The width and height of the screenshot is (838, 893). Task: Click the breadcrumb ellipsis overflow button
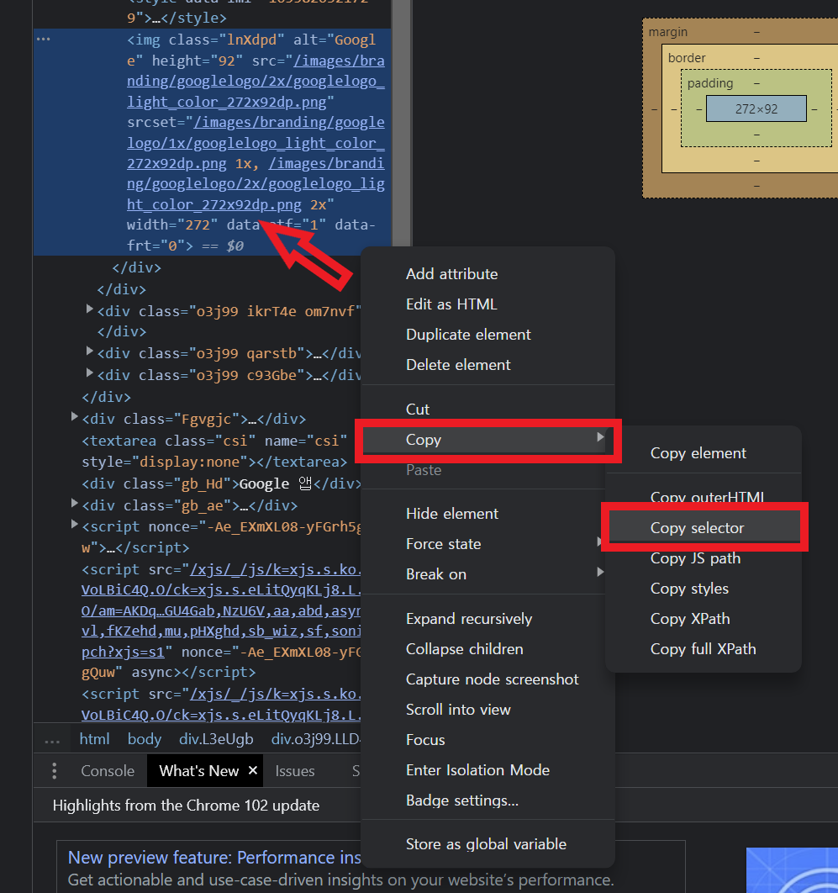pyautogui.click(x=52, y=740)
